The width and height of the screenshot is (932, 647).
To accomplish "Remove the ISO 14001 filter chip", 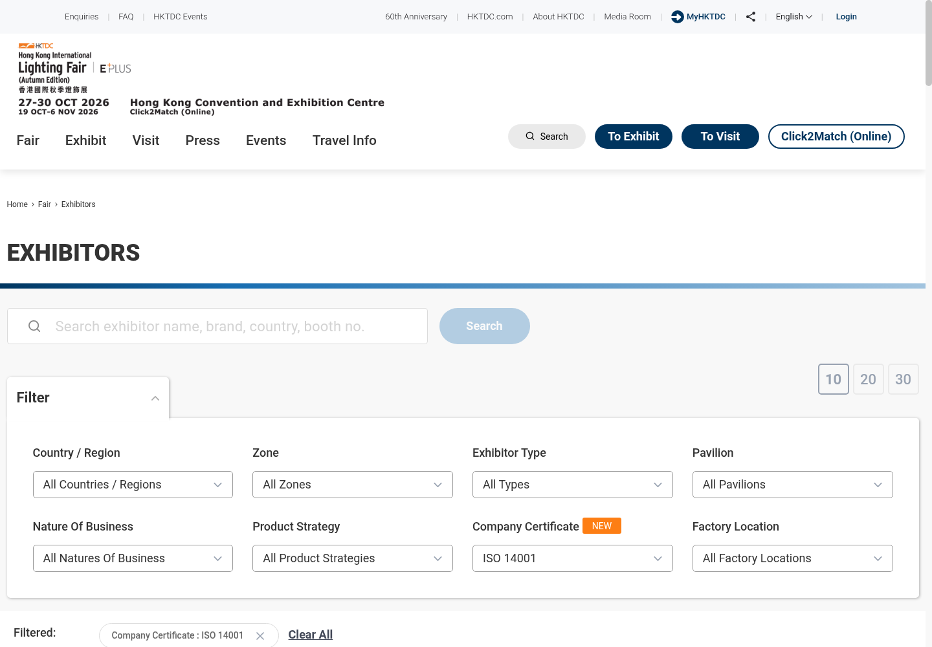I will click(260, 636).
